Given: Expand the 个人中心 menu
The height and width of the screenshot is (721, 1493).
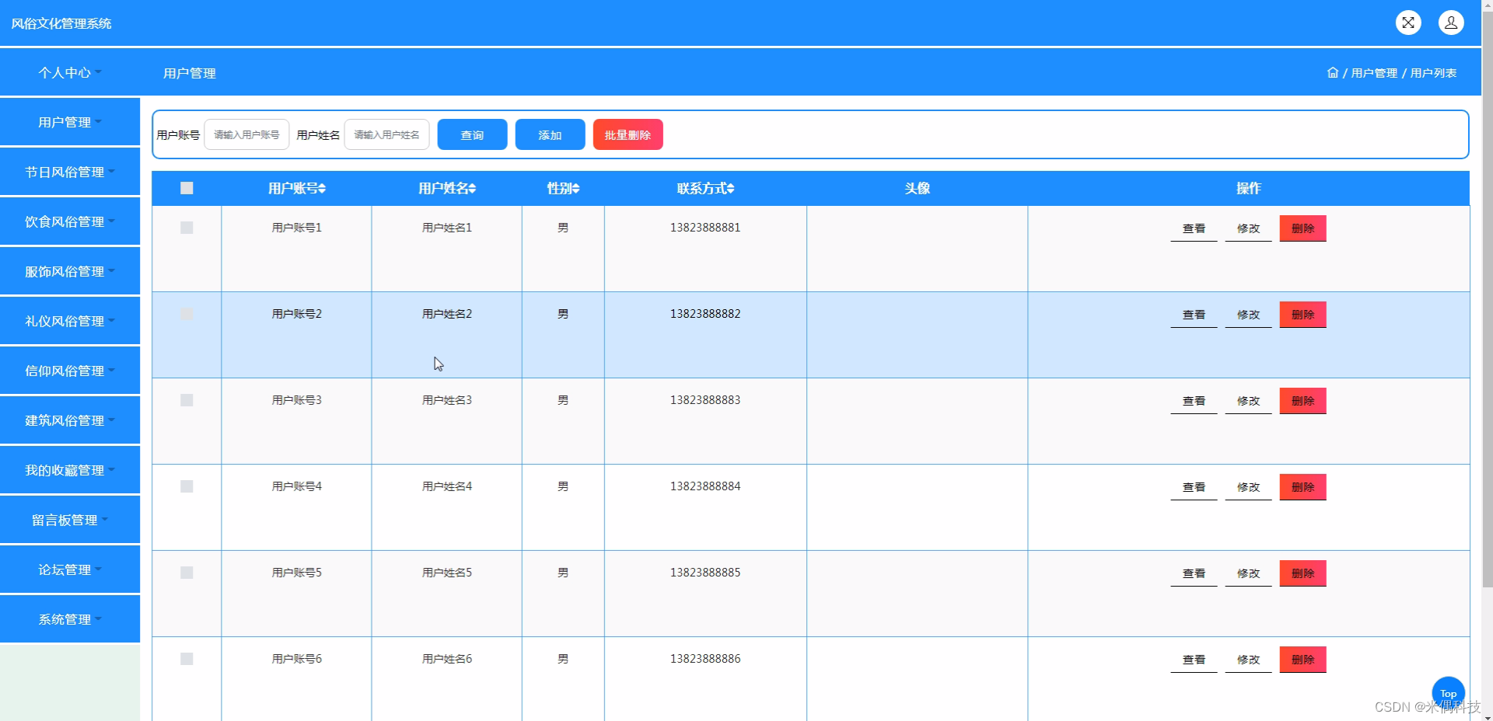Looking at the screenshot, I should [70, 72].
